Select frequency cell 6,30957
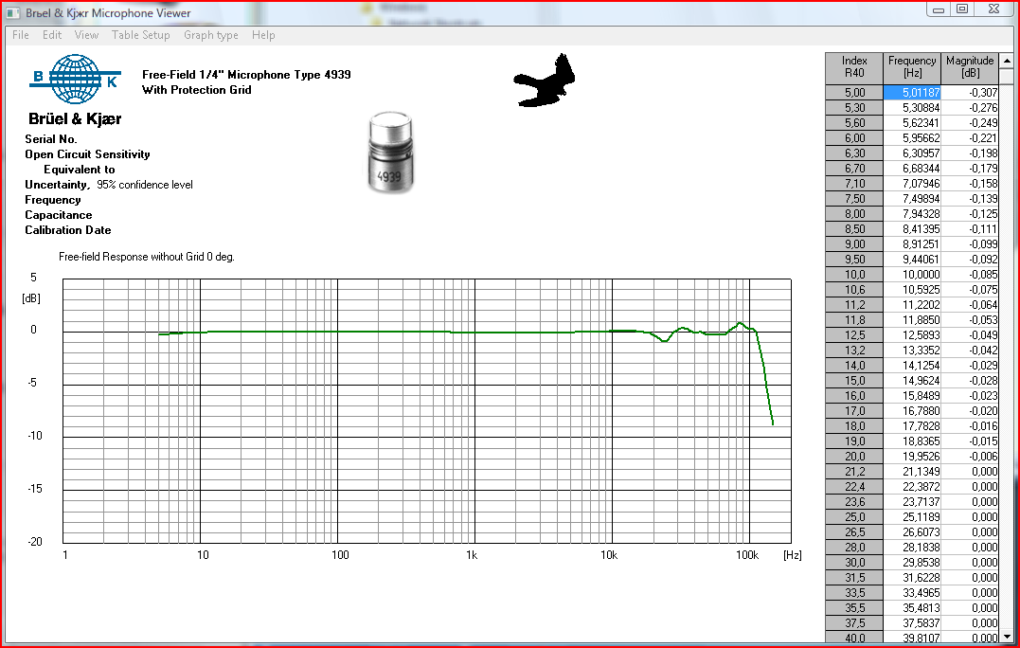The width and height of the screenshot is (1020, 648). (912, 153)
